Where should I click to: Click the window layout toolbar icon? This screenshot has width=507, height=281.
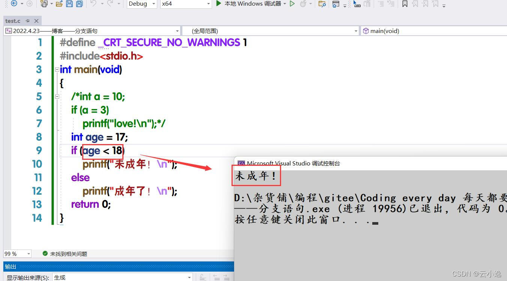point(336,4)
